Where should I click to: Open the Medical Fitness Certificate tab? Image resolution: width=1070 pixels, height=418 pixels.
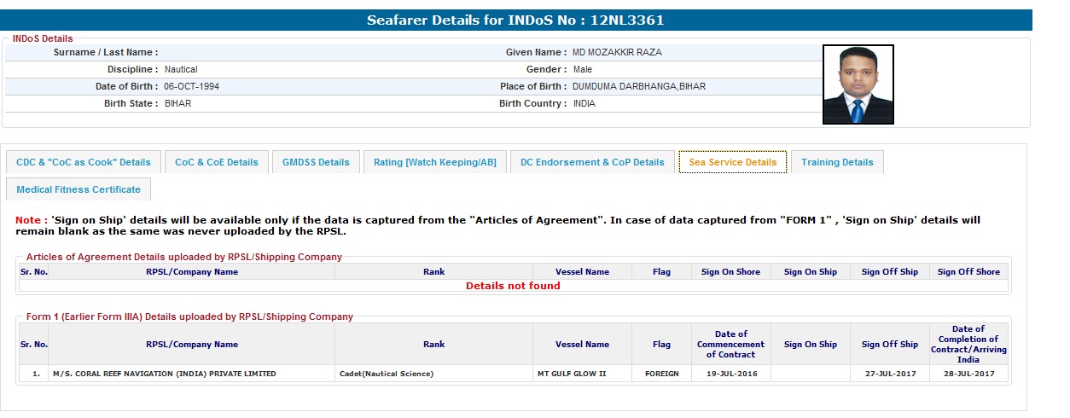[x=79, y=189]
